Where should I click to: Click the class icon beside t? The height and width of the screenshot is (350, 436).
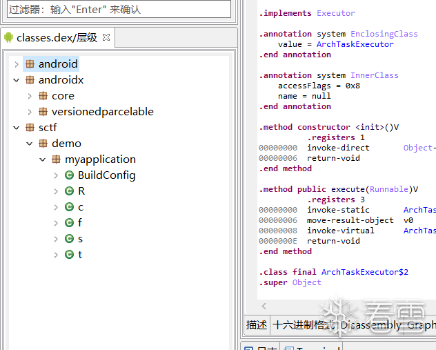(x=69, y=254)
